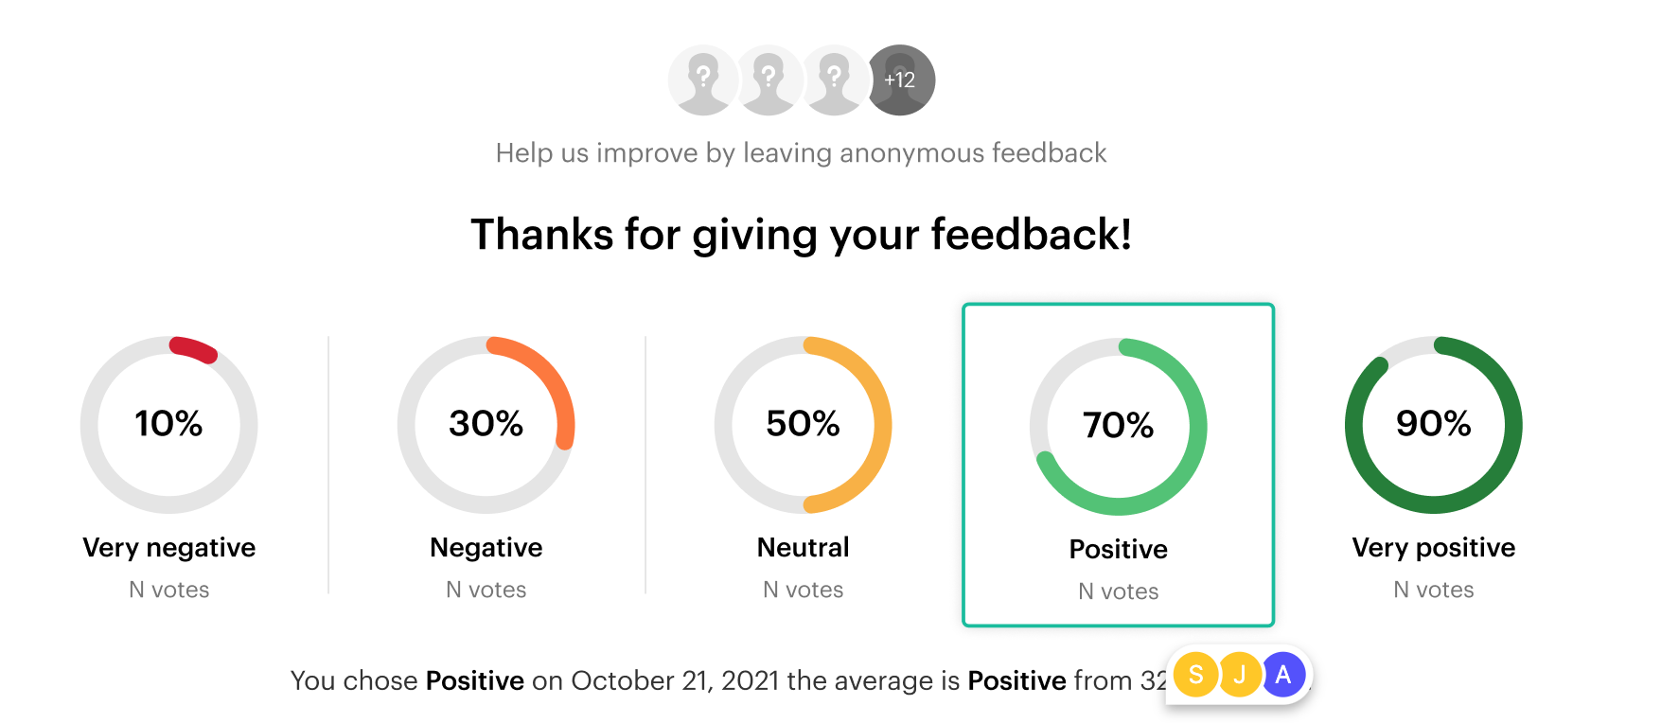This screenshot has width=1679, height=723.
Task: Select the 30% Negative rating ring
Action: 486,424
